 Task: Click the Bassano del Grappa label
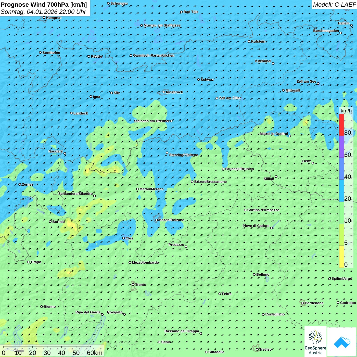pos(182,331)
